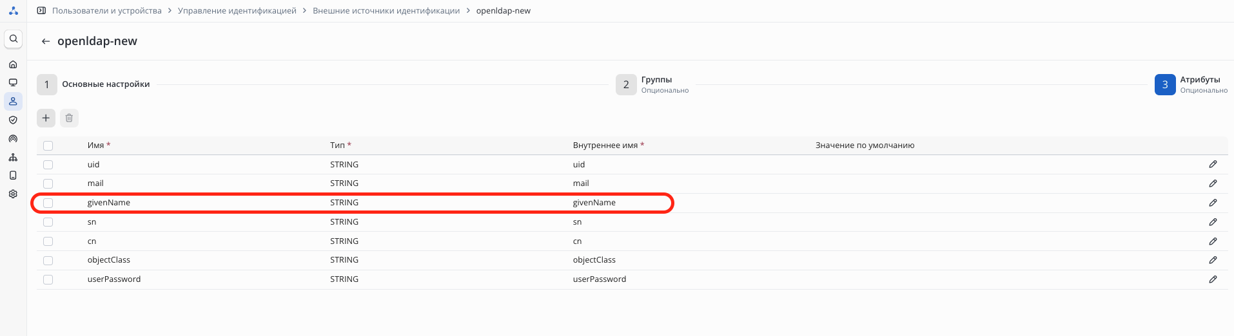
Task: Click the back arrow beside openldap-new
Action: [x=45, y=41]
